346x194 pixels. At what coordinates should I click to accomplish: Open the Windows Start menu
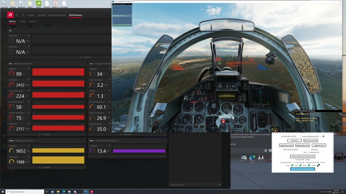(x=3, y=192)
